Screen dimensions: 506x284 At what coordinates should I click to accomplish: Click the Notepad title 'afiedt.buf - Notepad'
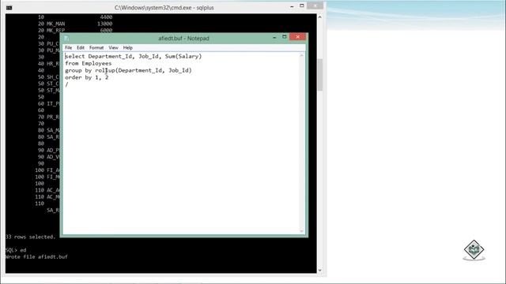click(183, 39)
